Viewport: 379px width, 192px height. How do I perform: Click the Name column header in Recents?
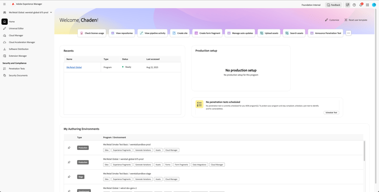[69, 59]
